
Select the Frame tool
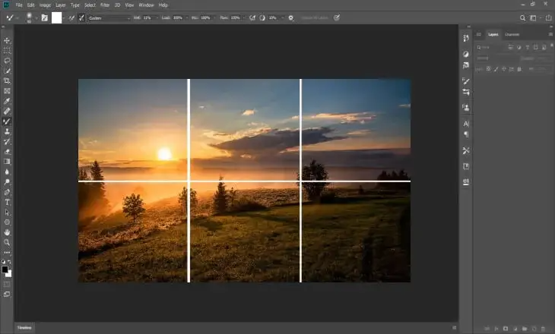pos(7,91)
